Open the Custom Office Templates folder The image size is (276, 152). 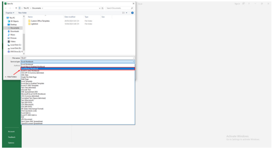[40, 21]
